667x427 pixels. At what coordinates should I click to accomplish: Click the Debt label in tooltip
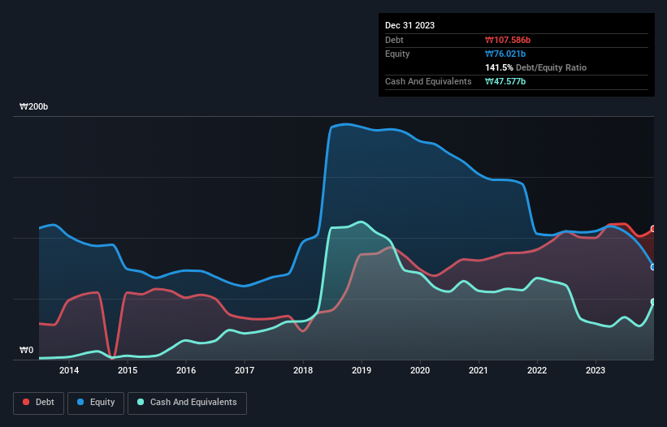pos(394,40)
